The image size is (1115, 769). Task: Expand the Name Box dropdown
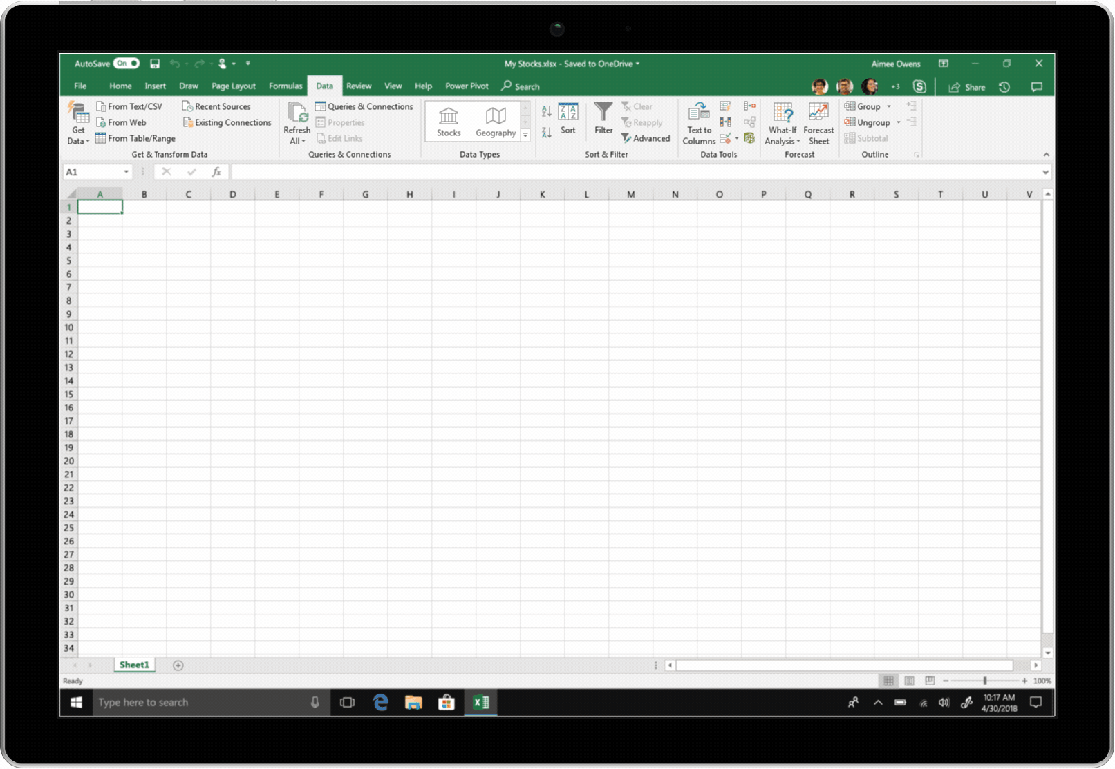(127, 172)
